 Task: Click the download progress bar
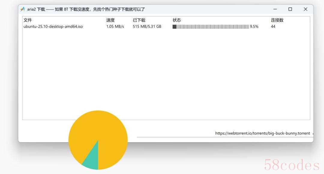211,27
